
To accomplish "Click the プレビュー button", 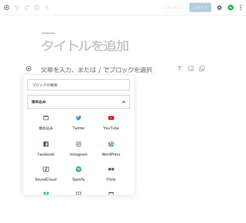I will coord(175,7).
